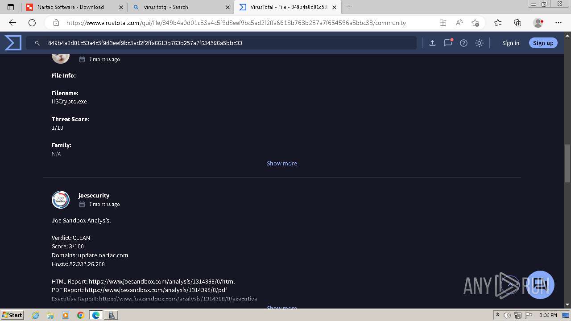This screenshot has height=321, width=571.
Task: Open the Joe Sandbox PDF Report link
Action: click(x=156, y=290)
